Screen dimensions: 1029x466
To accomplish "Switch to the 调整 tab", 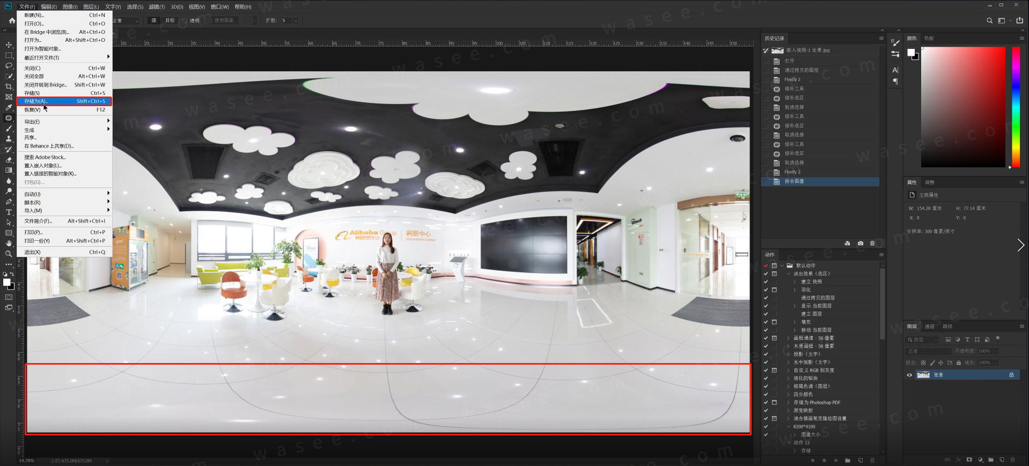I will tap(930, 182).
